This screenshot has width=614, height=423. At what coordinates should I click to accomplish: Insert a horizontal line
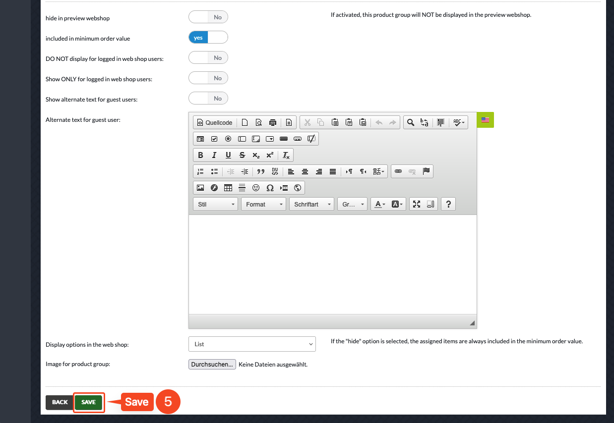242,188
